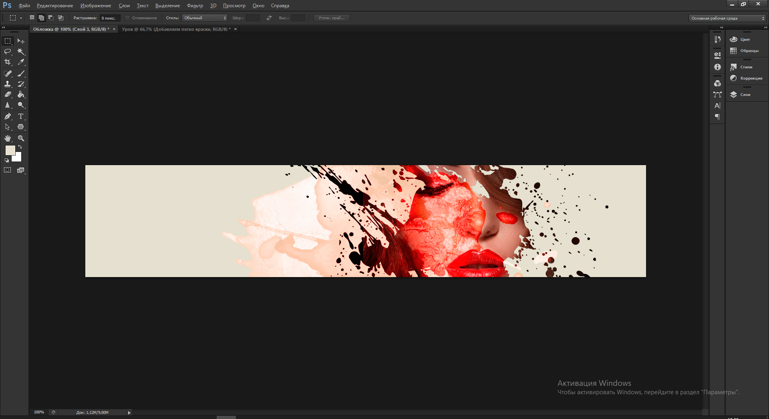Swap foreground and background colors
The width and height of the screenshot is (769, 419).
pos(20,147)
